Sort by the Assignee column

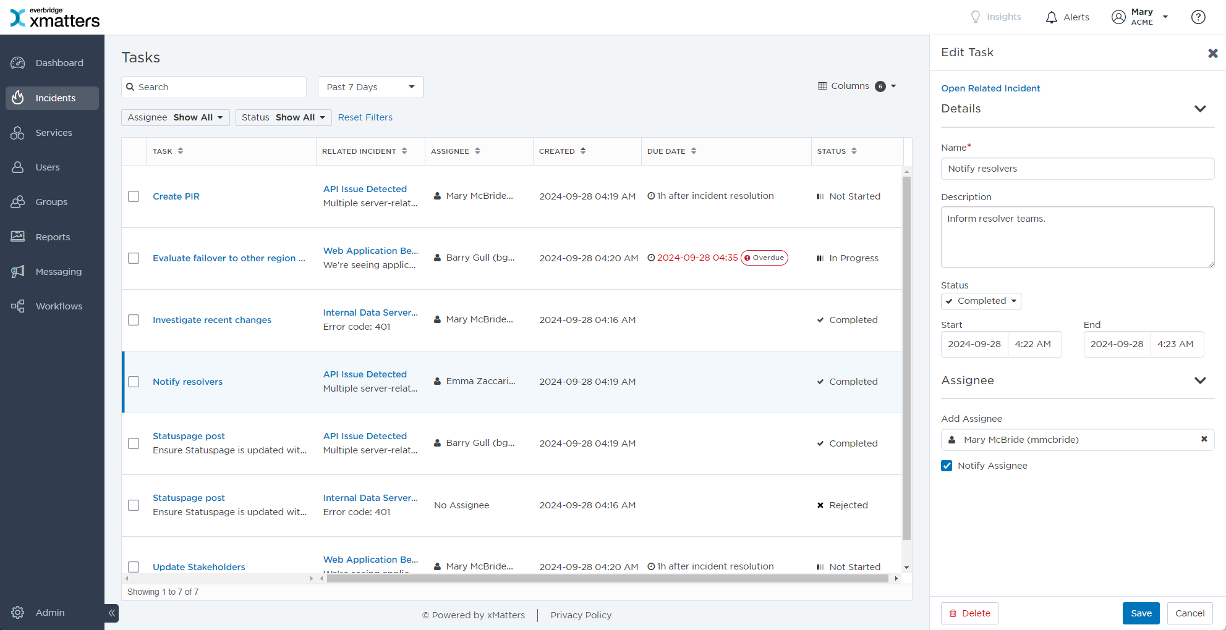coord(477,151)
